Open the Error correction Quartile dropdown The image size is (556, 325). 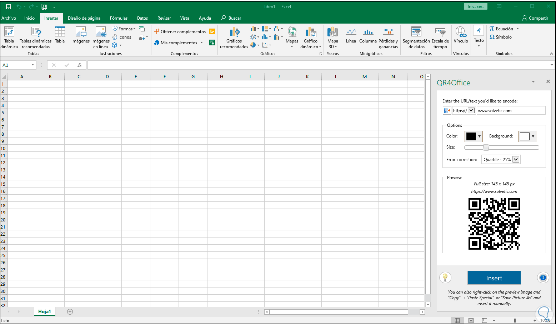click(516, 159)
